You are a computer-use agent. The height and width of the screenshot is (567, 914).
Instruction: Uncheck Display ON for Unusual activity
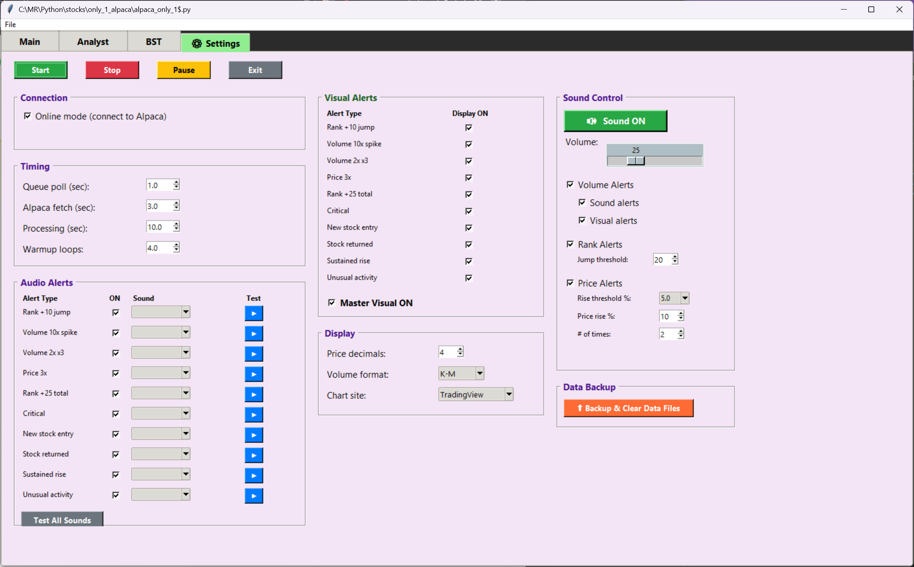pyautogui.click(x=469, y=278)
